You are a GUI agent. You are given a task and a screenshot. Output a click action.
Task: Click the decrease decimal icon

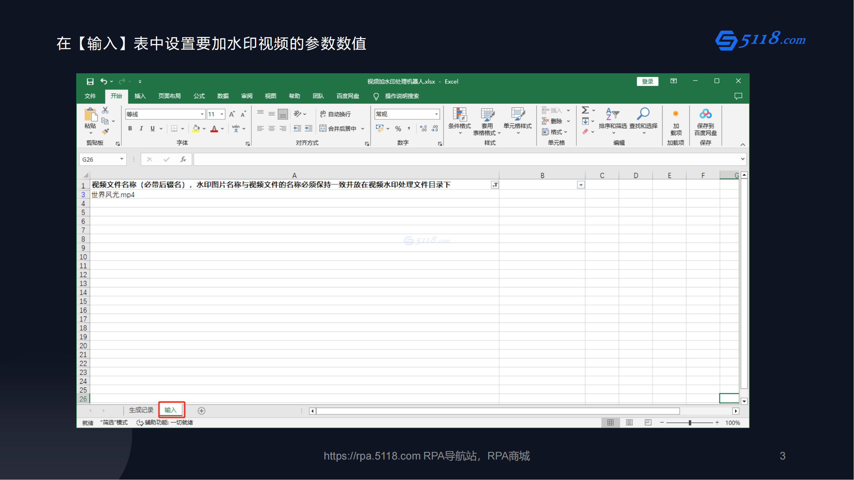(435, 129)
